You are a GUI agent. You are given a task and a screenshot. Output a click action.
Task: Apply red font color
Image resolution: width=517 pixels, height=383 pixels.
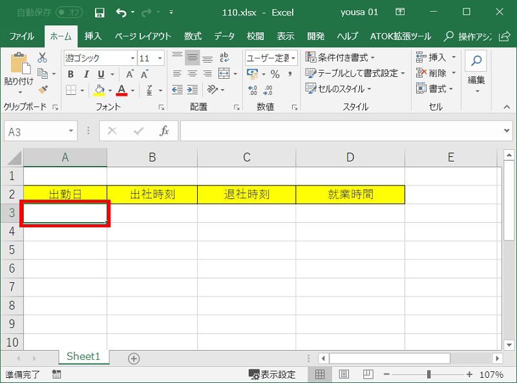121,90
